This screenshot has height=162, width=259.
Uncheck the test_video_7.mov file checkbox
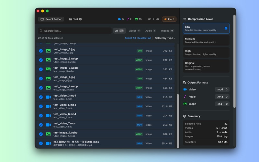(41, 125)
